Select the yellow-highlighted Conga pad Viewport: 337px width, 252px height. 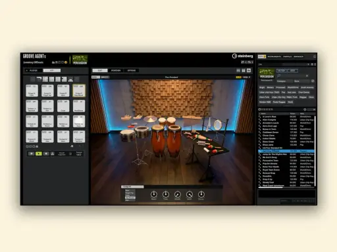79,91
